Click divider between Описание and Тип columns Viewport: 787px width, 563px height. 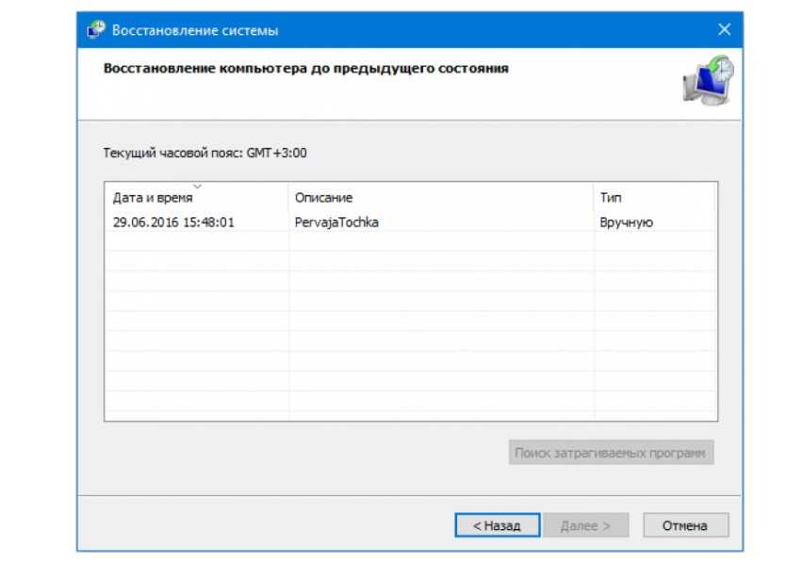pyautogui.click(x=594, y=198)
